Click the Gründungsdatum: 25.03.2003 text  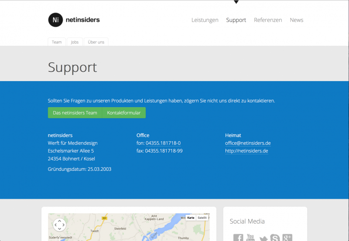click(79, 169)
